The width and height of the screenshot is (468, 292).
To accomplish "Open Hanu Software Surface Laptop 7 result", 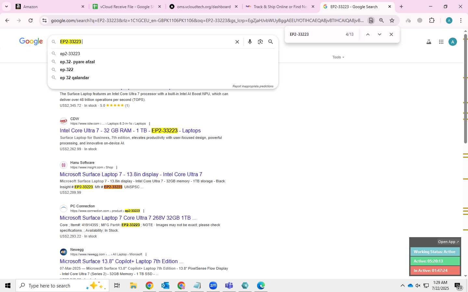I will [131, 174].
